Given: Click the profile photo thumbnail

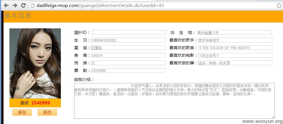Looking at the screenshot, I should 35,63.
